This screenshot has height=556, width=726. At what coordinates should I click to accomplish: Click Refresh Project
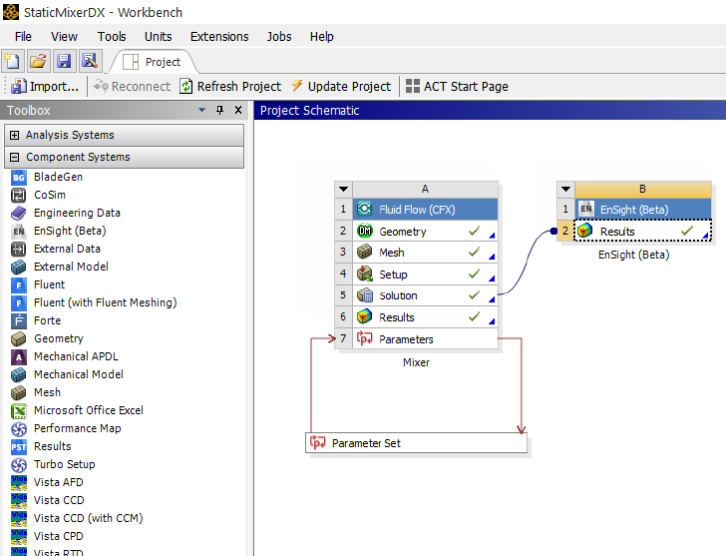(x=230, y=86)
